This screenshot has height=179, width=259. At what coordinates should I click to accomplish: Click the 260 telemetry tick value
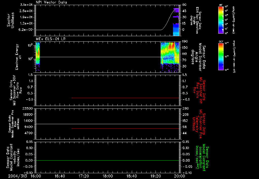click(x=185, y=108)
